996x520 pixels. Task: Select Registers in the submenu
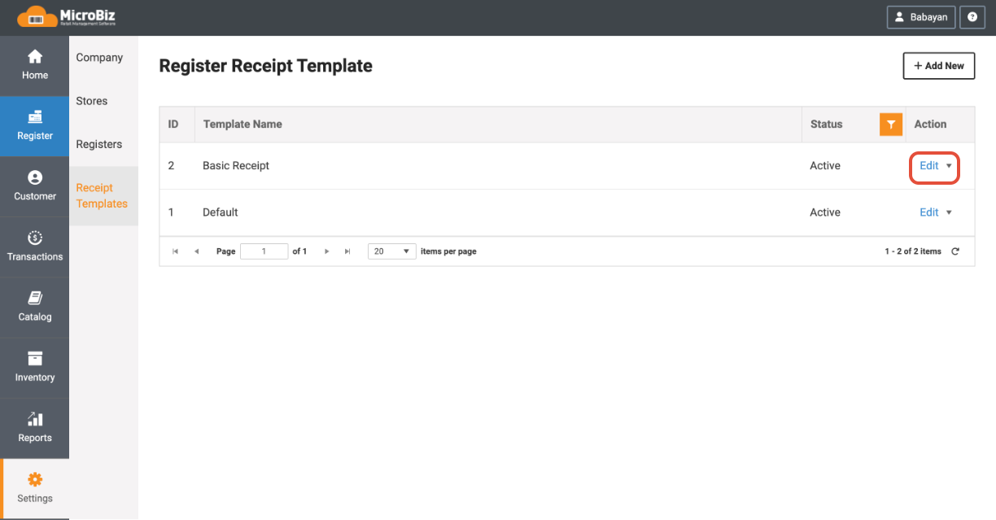(x=99, y=144)
